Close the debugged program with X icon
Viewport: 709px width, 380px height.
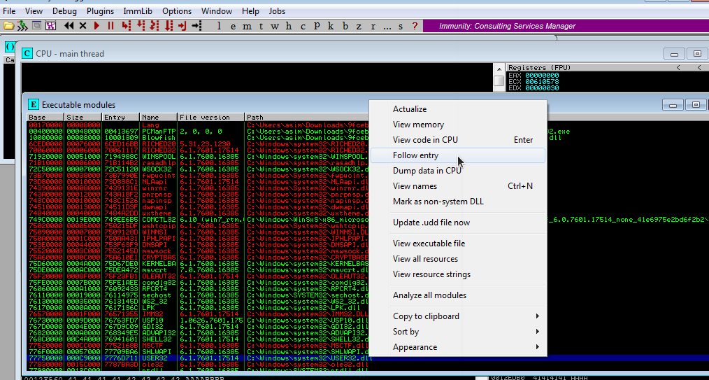click(x=83, y=26)
